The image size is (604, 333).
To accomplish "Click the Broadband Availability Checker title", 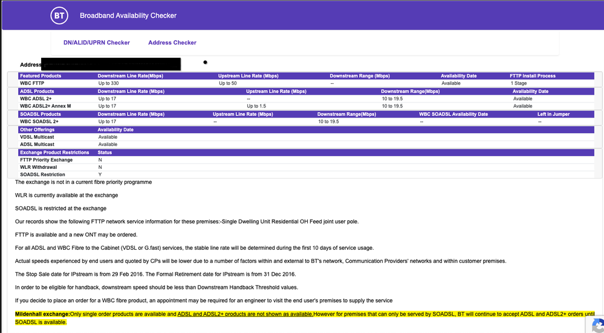I will pos(128,16).
